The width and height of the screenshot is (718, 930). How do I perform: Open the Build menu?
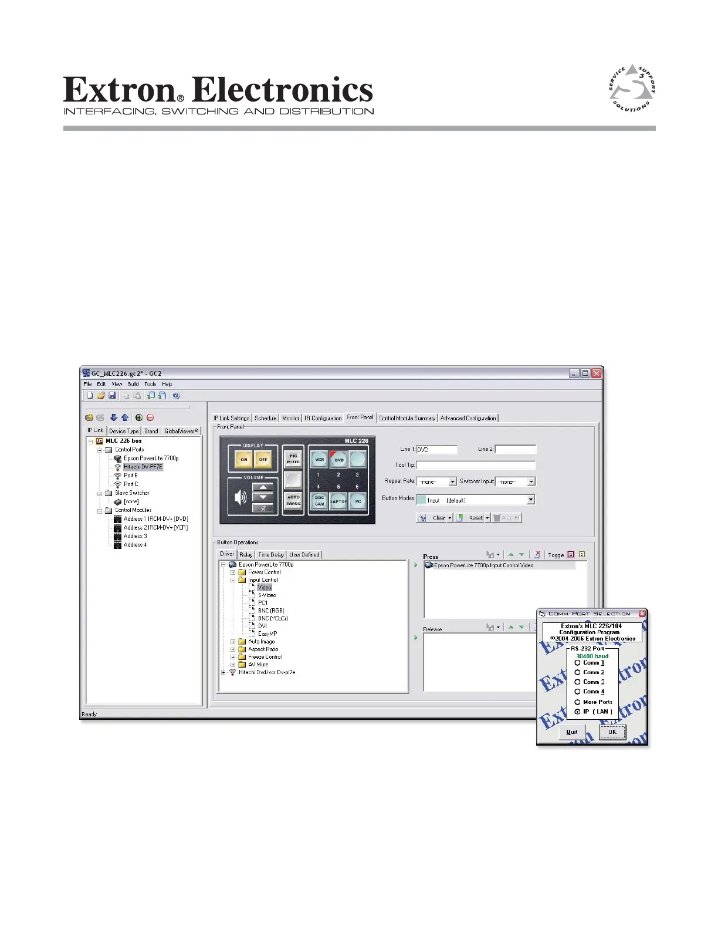pyautogui.click(x=133, y=384)
